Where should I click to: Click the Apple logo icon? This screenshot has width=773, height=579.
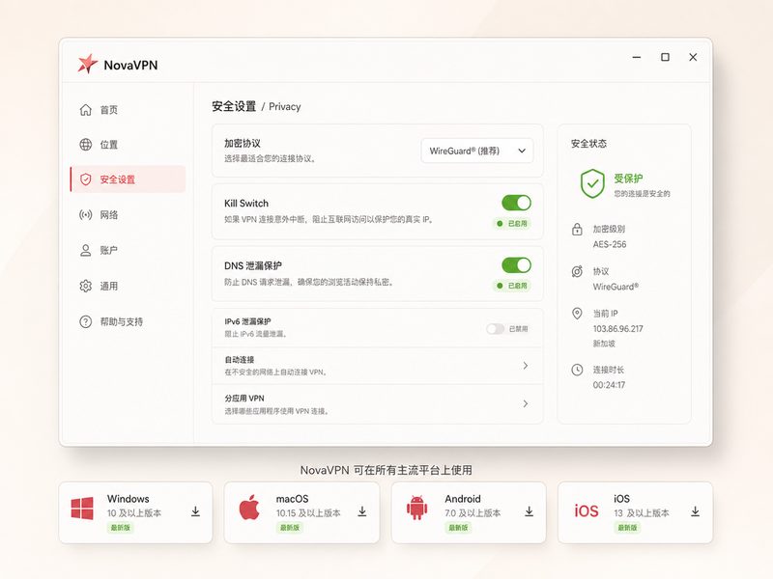(249, 508)
